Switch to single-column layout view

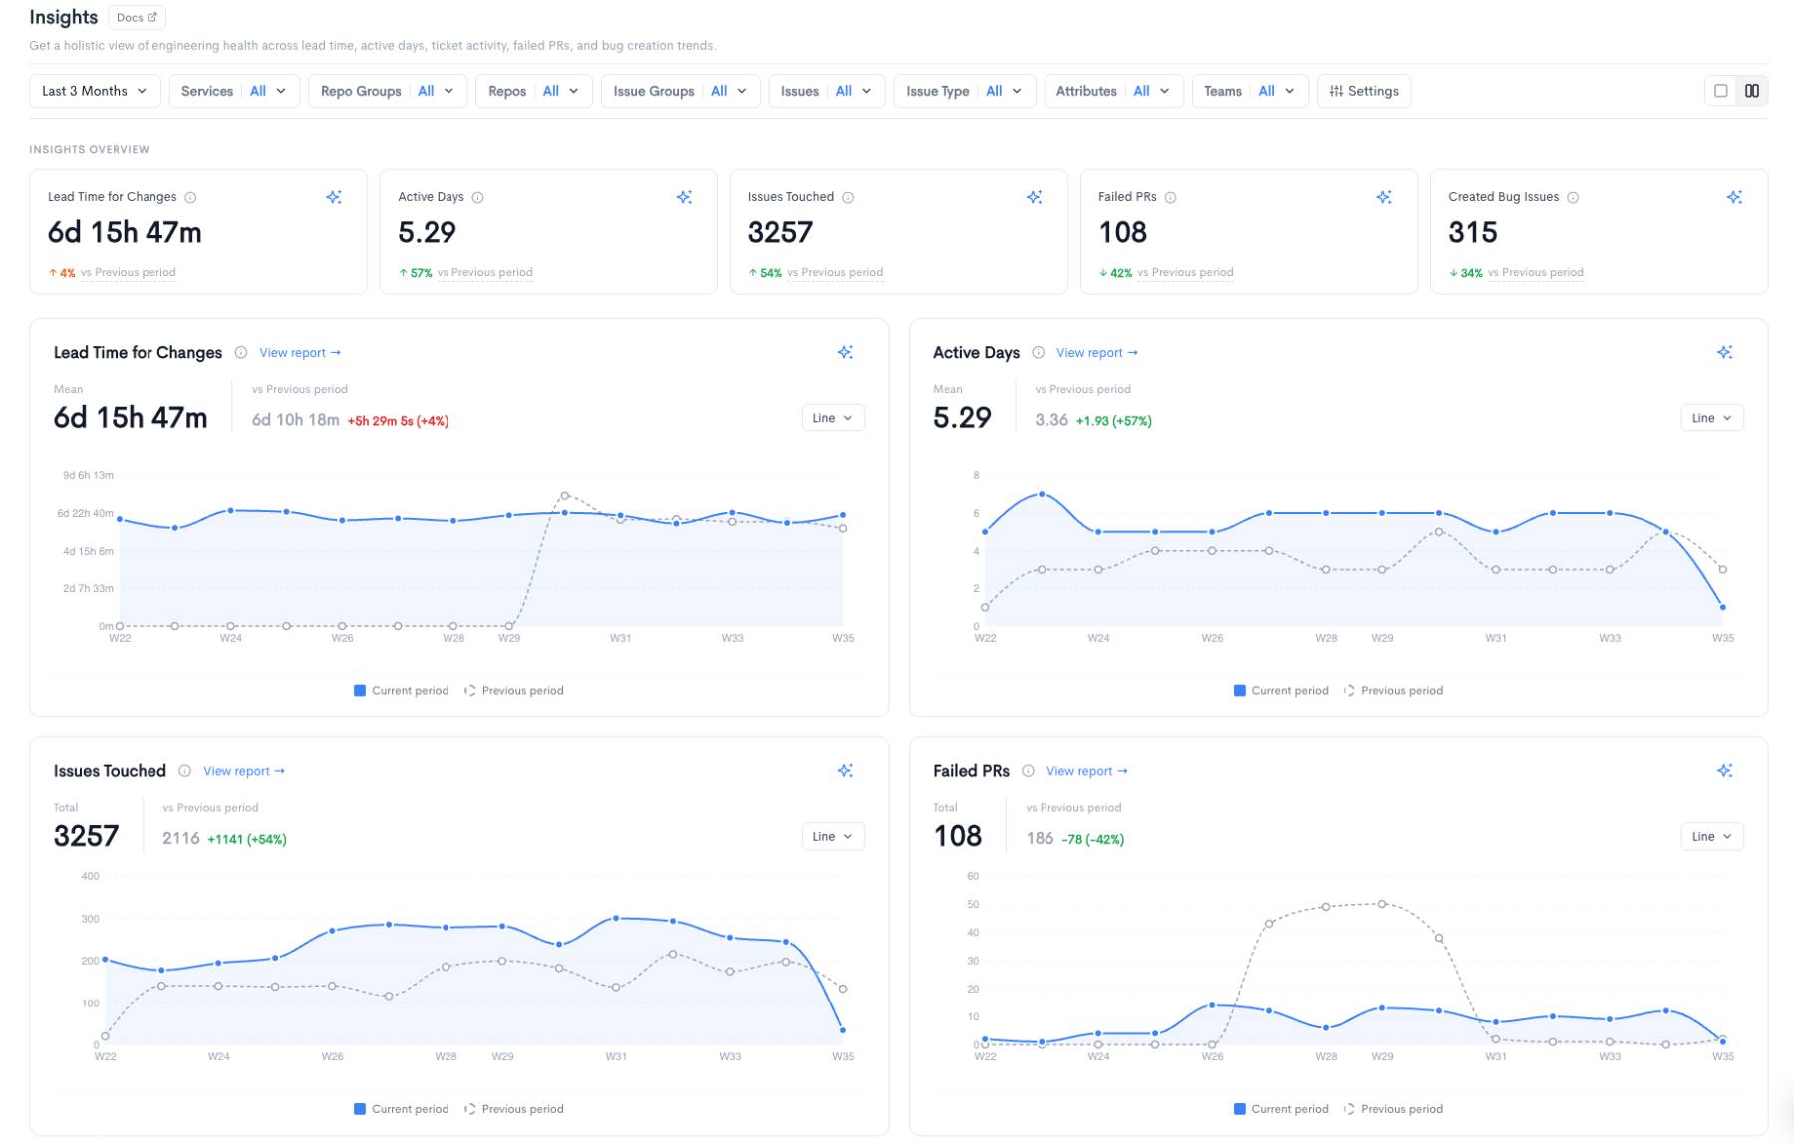1721,91
